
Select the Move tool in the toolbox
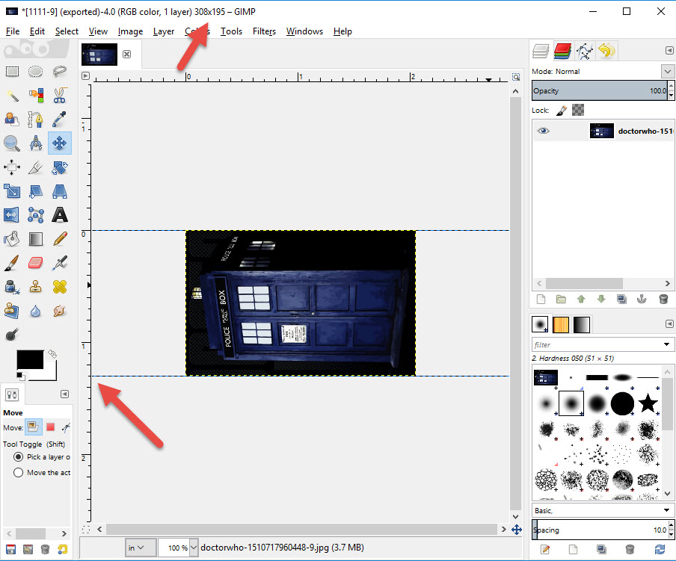[x=60, y=143]
